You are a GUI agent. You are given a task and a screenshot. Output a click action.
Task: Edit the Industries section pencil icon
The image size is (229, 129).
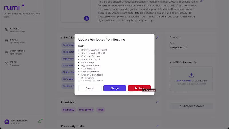pyautogui.click(x=157, y=102)
